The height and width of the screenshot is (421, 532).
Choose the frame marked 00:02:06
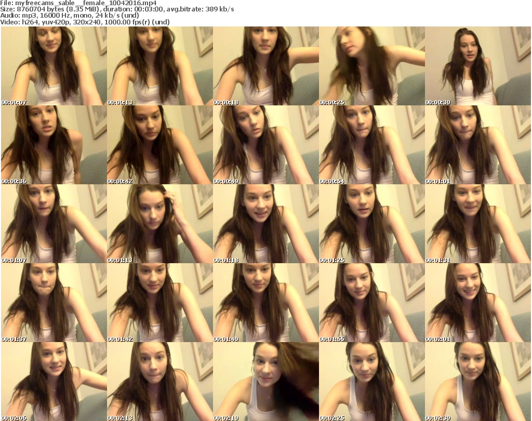[x=54, y=382]
